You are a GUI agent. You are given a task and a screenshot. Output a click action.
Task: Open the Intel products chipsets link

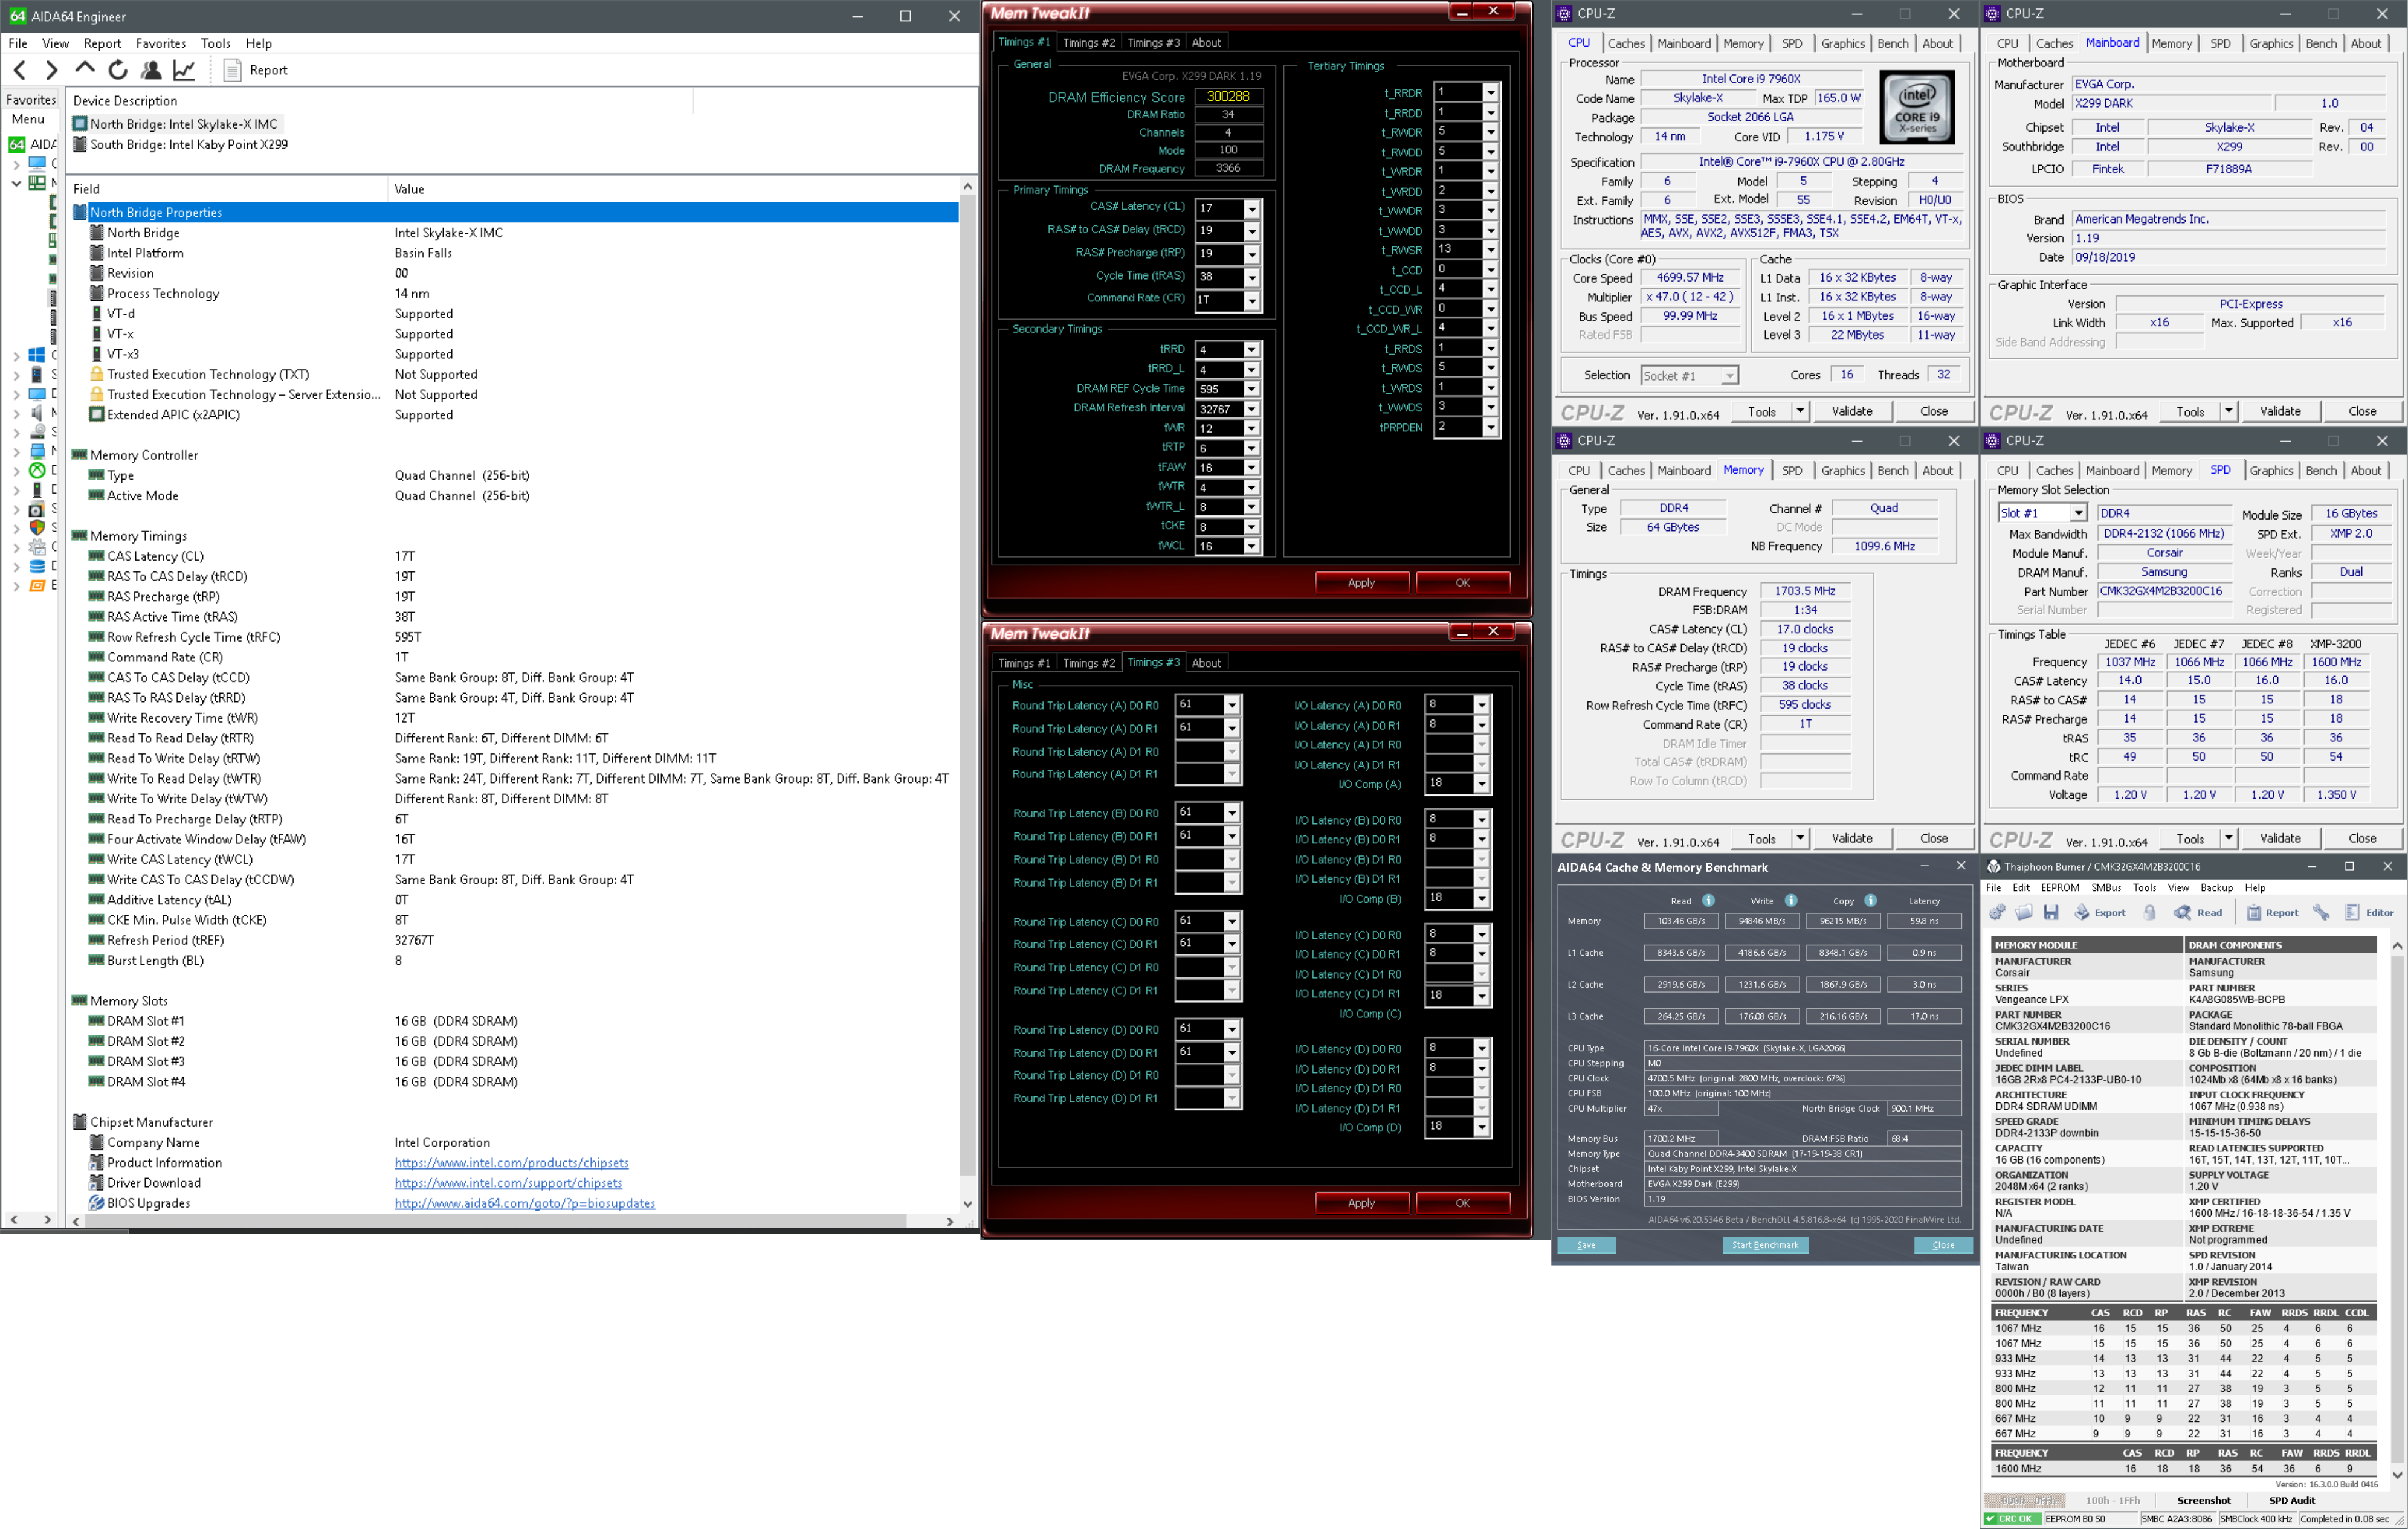pos(511,1162)
